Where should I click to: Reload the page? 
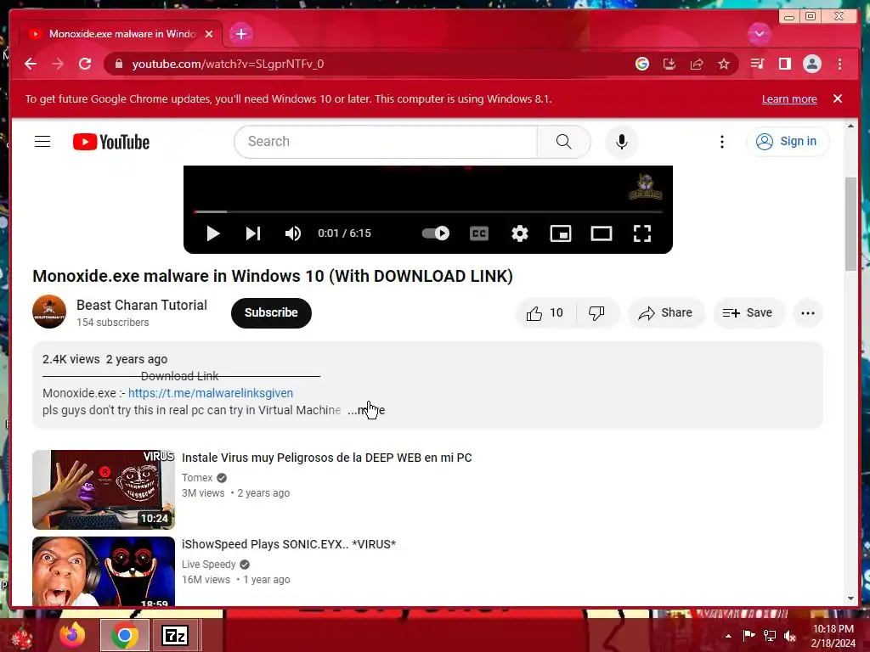point(85,64)
